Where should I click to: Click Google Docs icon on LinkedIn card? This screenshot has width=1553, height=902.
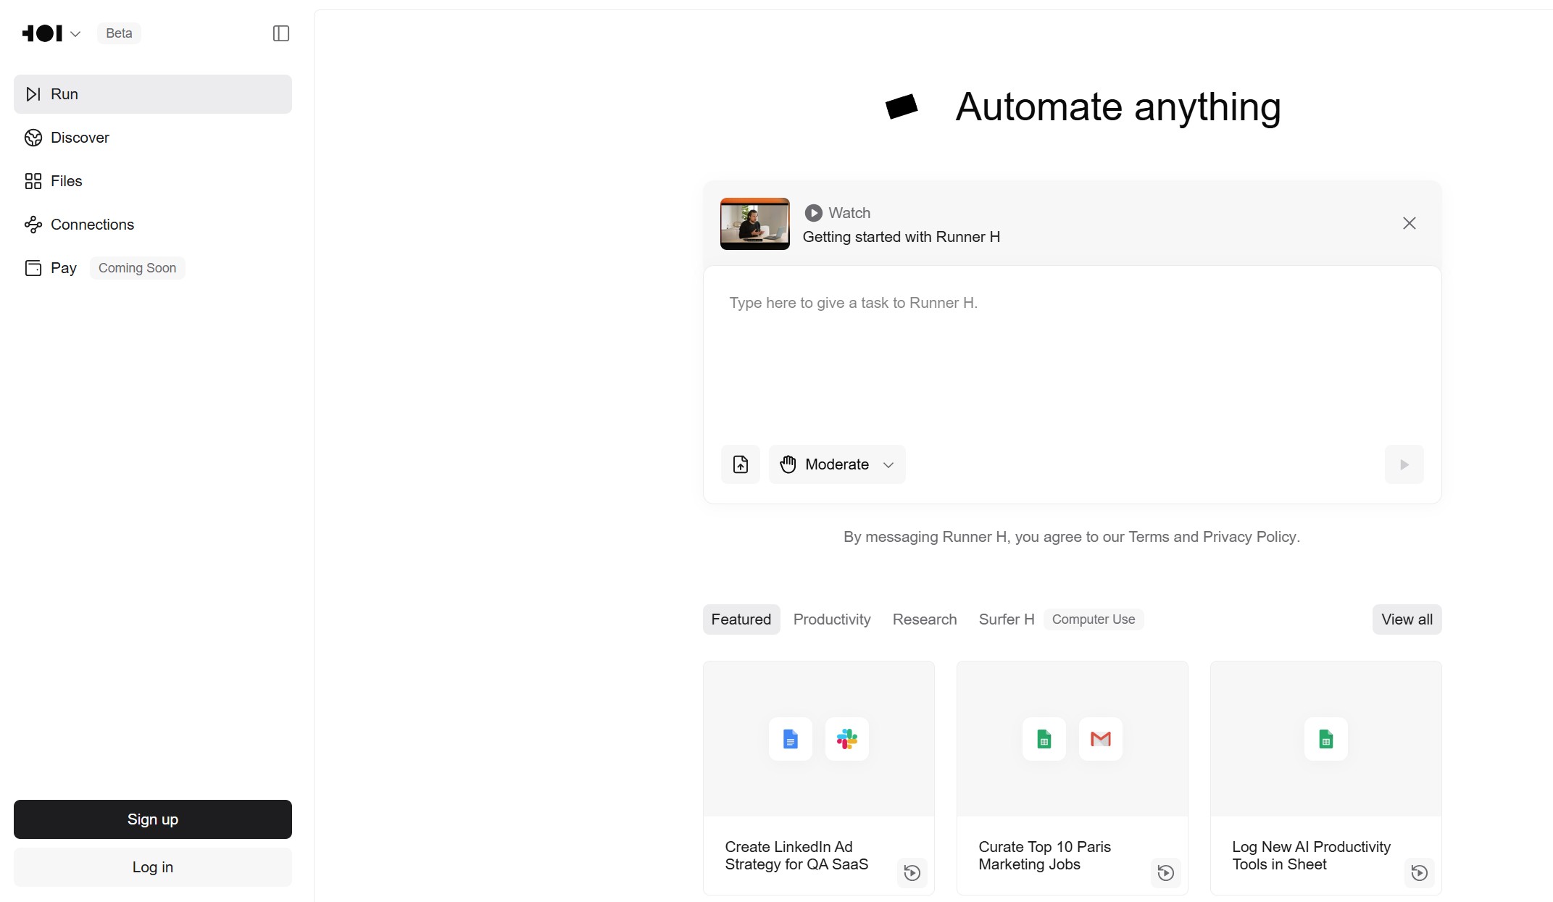click(x=791, y=739)
